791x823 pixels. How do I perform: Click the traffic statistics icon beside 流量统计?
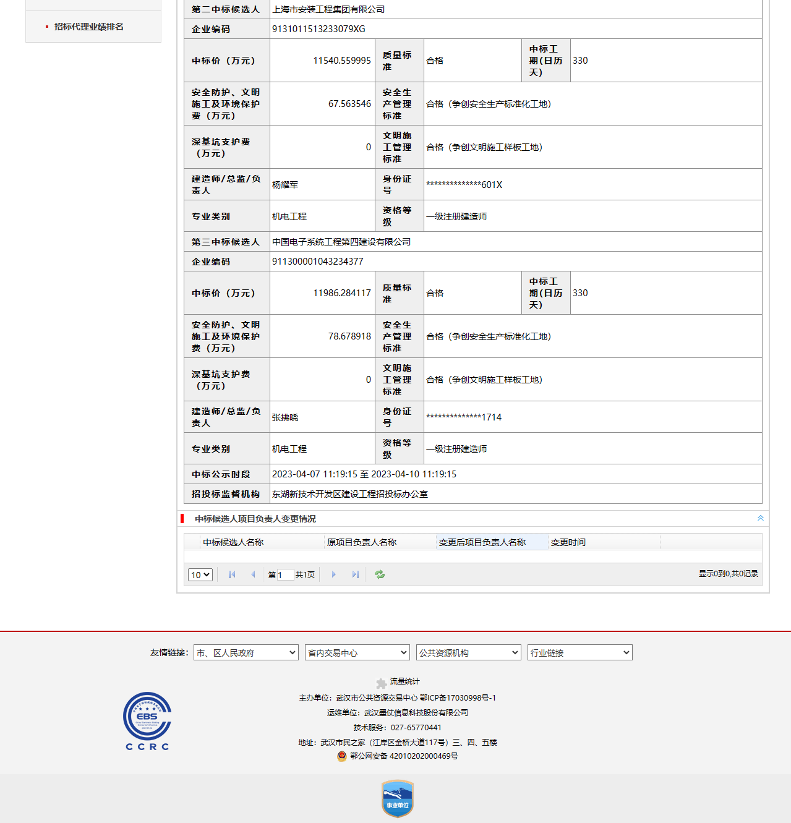click(382, 683)
